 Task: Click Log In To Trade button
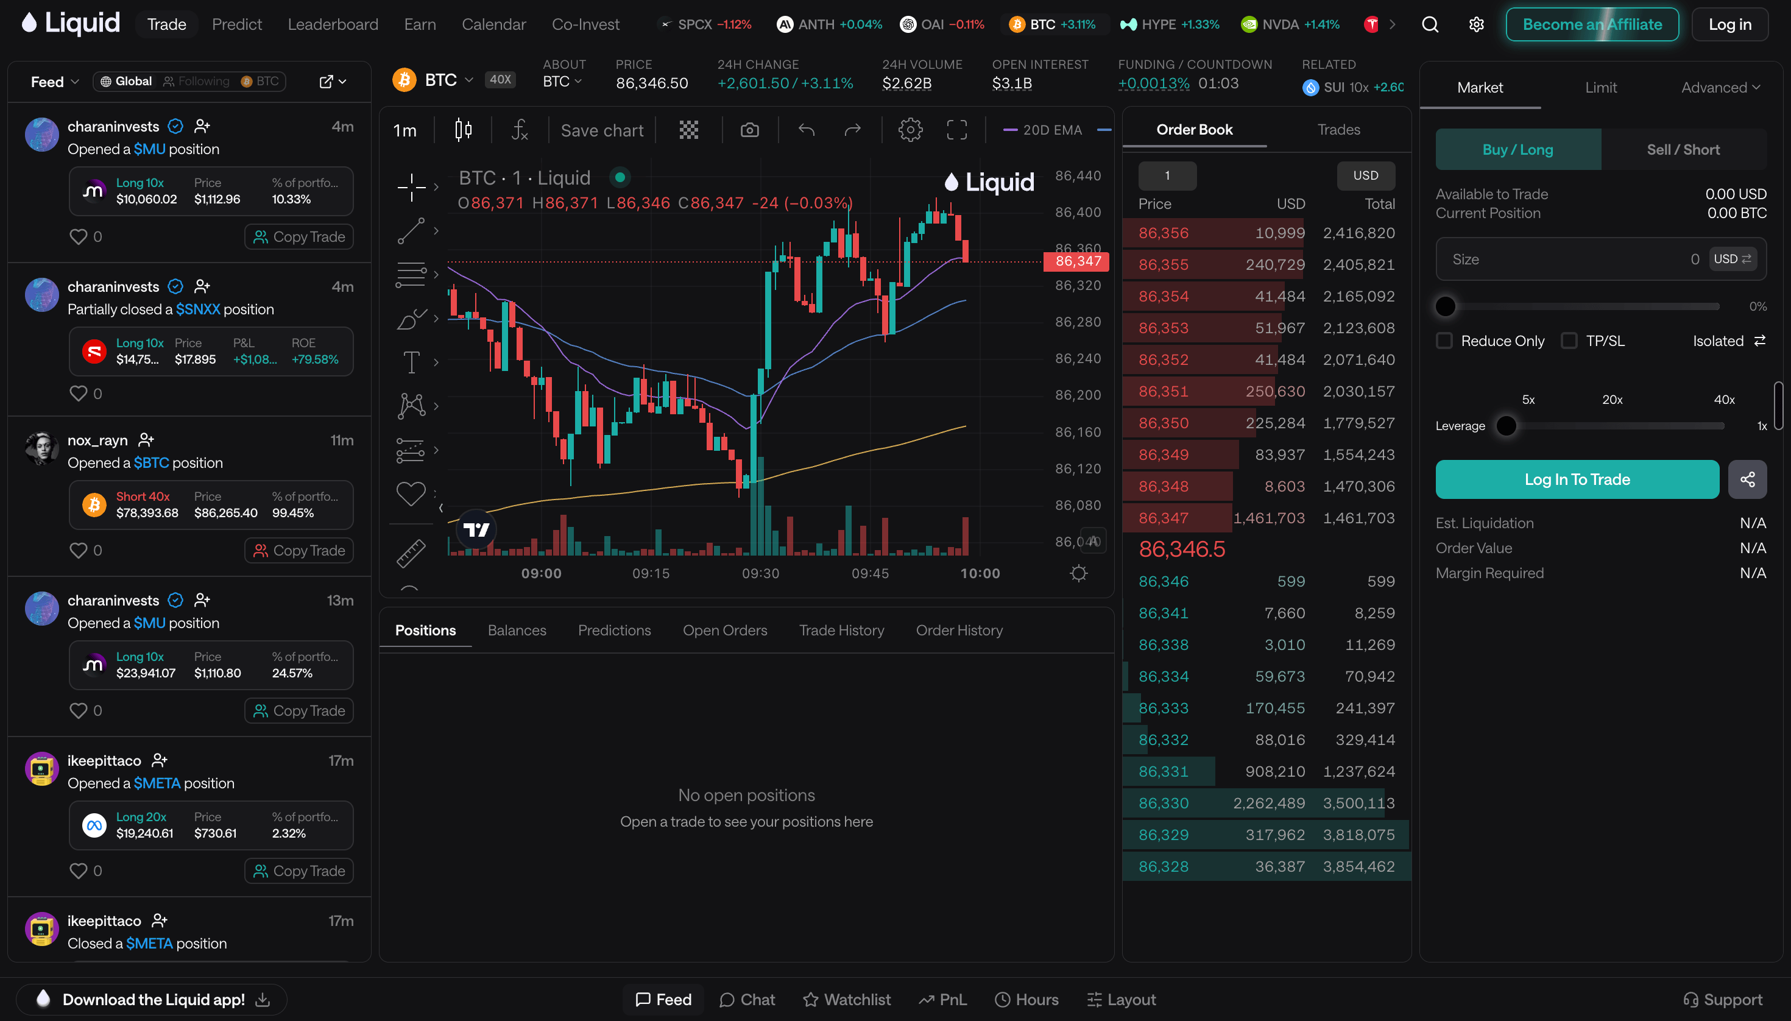click(1577, 479)
